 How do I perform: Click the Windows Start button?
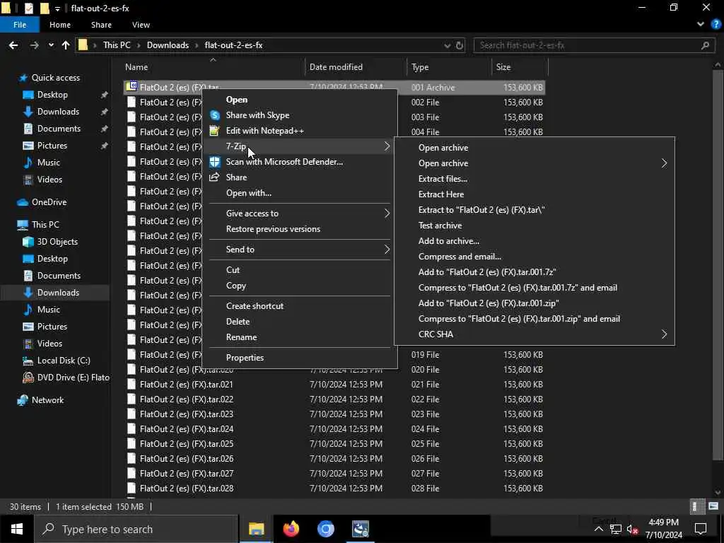tap(17, 529)
